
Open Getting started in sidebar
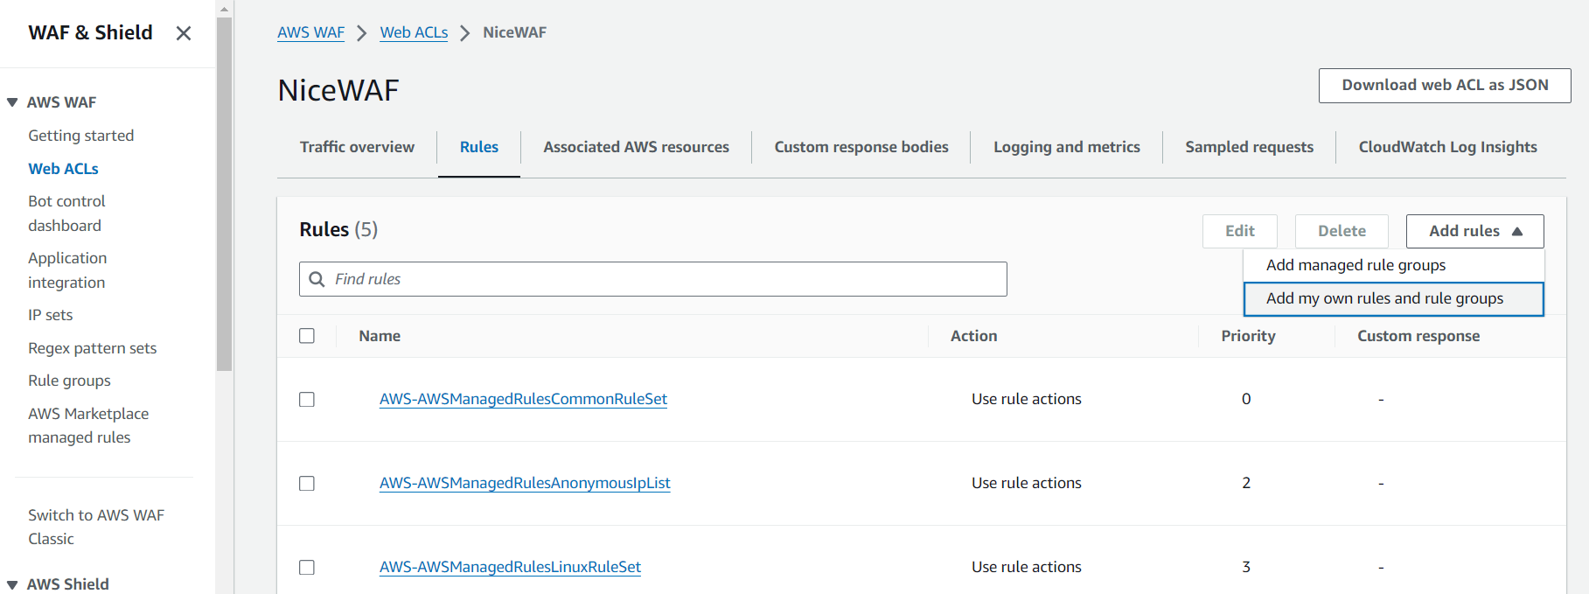(81, 136)
